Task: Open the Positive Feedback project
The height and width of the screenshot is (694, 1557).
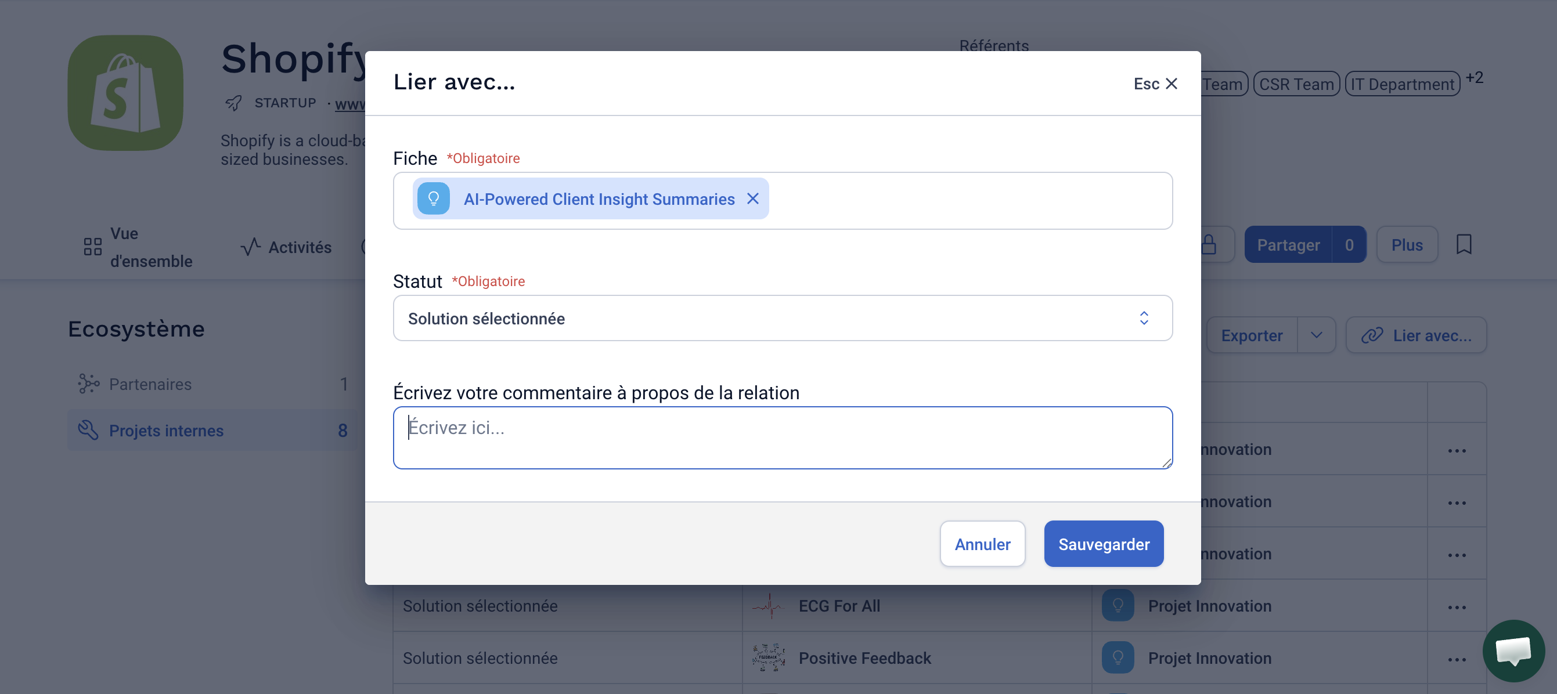Action: 864,658
